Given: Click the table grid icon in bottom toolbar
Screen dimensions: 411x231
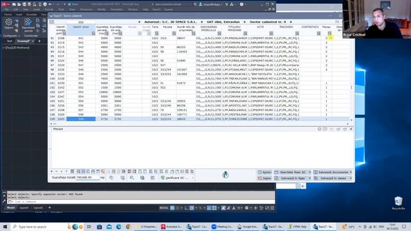Looking at the screenshot, I should point(73,171).
